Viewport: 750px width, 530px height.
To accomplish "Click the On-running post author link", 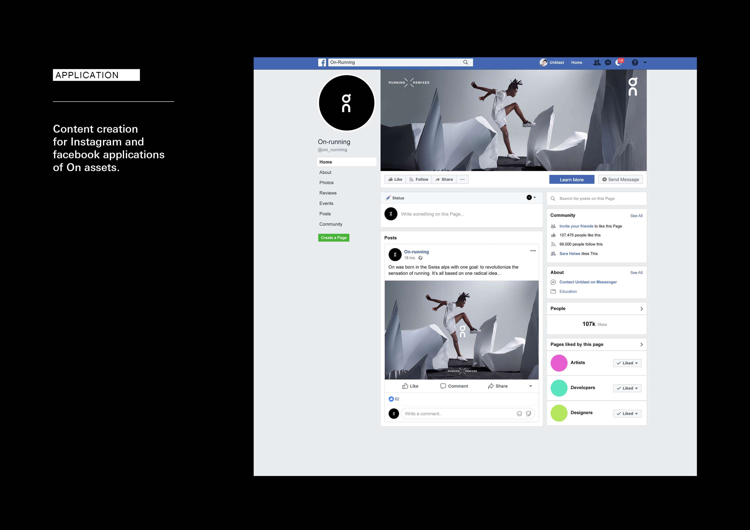I will pyautogui.click(x=416, y=252).
